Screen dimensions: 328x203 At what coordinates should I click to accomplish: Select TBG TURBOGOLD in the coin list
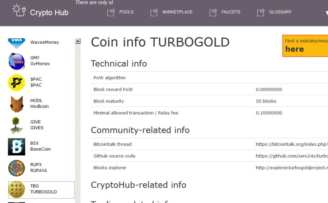point(43,189)
